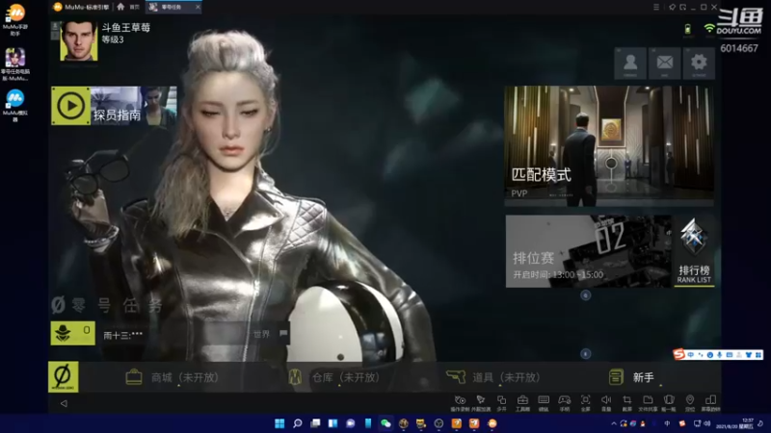Adjust MuMu volume speaker icon
This screenshot has width=771, height=433.
pos(606,403)
